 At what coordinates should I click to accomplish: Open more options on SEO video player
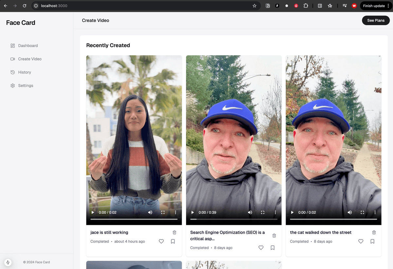click(x=275, y=212)
